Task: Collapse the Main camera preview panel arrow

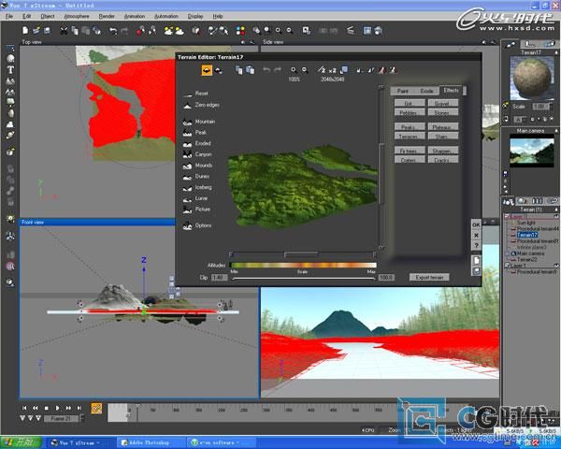Action: [x=556, y=131]
